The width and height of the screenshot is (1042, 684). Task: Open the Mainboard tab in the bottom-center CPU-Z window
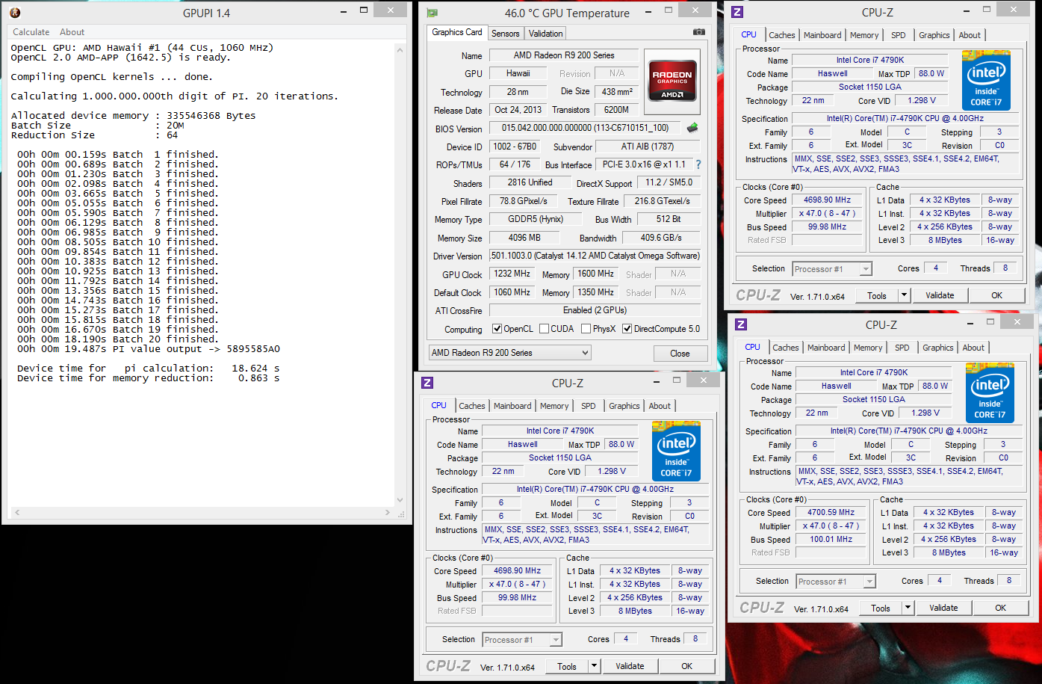point(513,406)
